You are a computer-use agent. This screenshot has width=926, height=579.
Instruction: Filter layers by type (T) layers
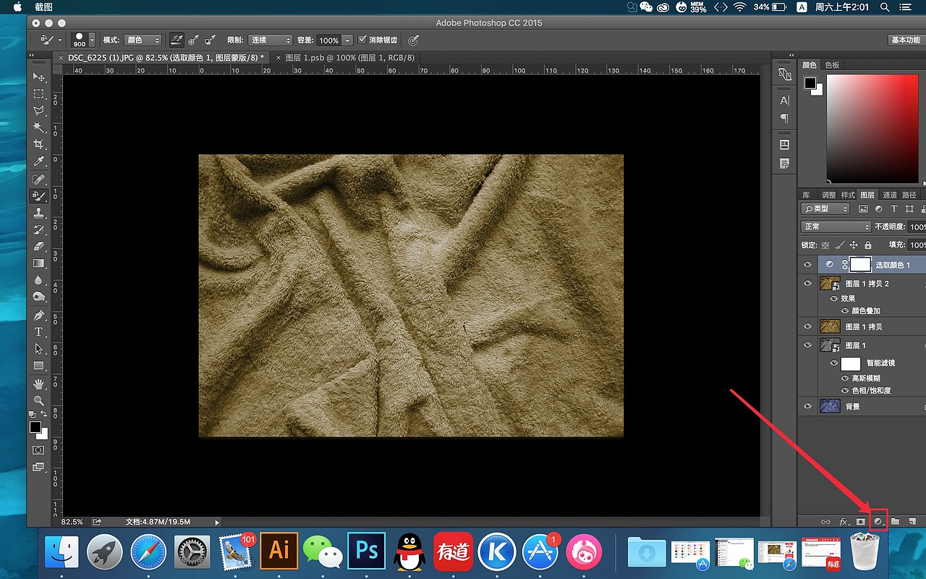click(x=894, y=208)
